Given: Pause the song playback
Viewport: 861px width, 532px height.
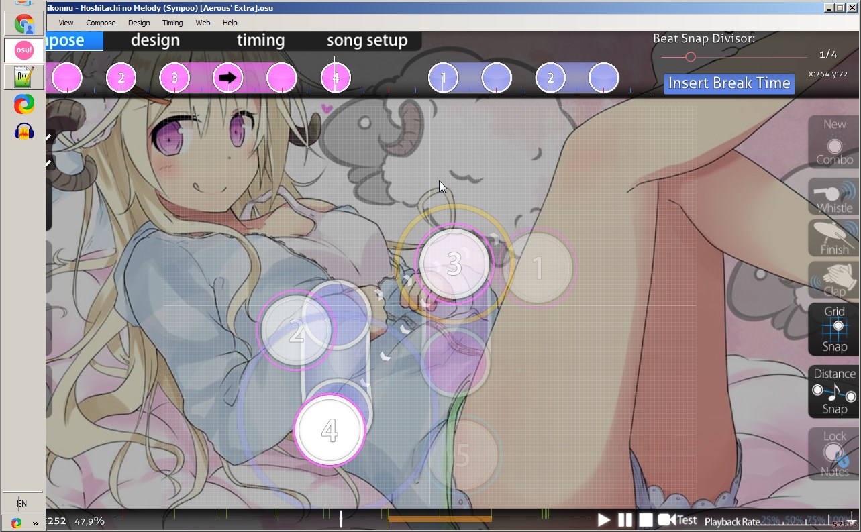Looking at the screenshot, I should coord(625,520).
